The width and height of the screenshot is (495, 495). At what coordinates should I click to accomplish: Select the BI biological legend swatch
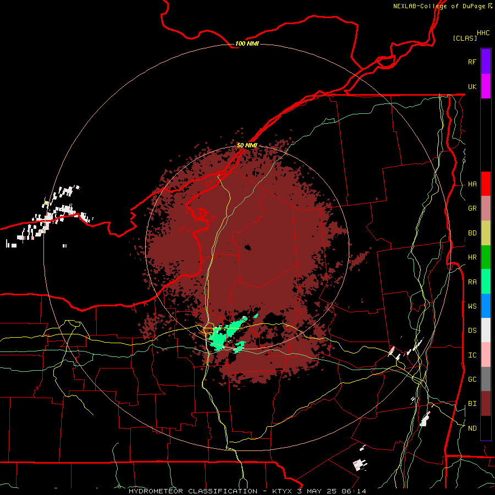click(x=486, y=404)
